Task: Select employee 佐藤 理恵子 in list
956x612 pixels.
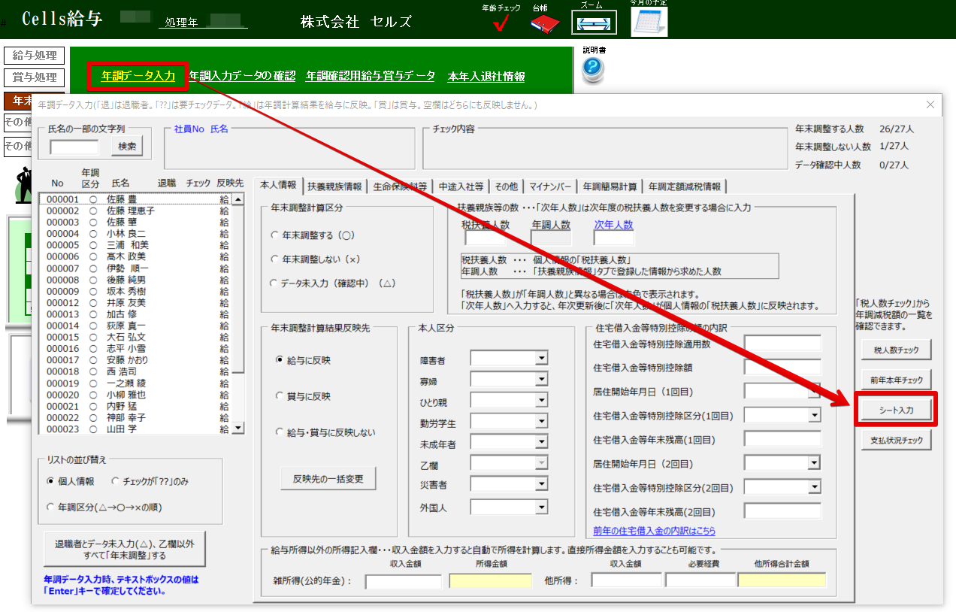Action: [x=135, y=211]
